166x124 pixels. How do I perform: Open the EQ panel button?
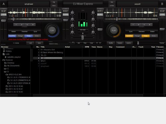[x=54, y=2]
